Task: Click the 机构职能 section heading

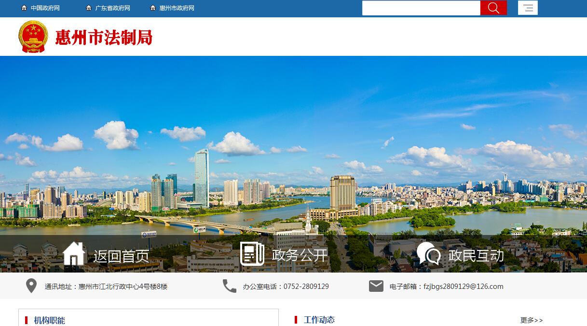Action: tap(49, 320)
